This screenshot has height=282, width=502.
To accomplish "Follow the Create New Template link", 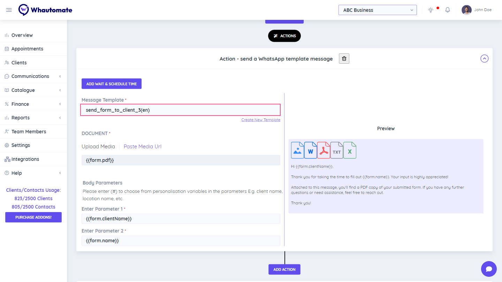I will pyautogui.click(x=261, y=120).
